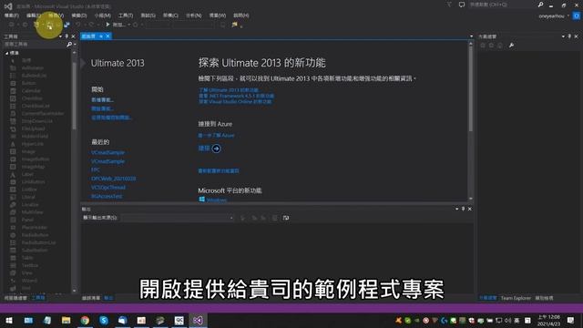Collapse Start Page left pane triangle
Image resolution: width=583 pixels, height=328 pixels.
[x=83, y=63]
